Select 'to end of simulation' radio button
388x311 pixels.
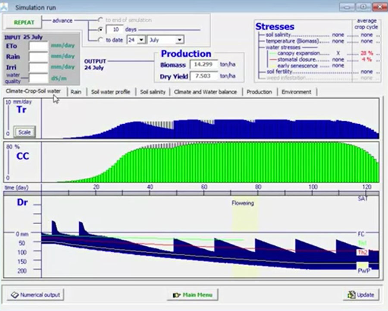pos(100,20)
